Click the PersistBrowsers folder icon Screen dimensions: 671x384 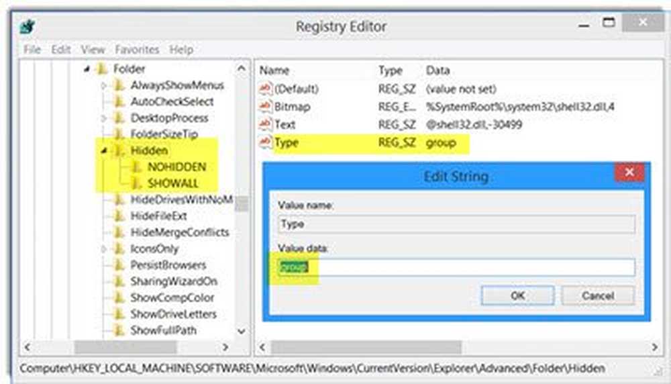119,265
